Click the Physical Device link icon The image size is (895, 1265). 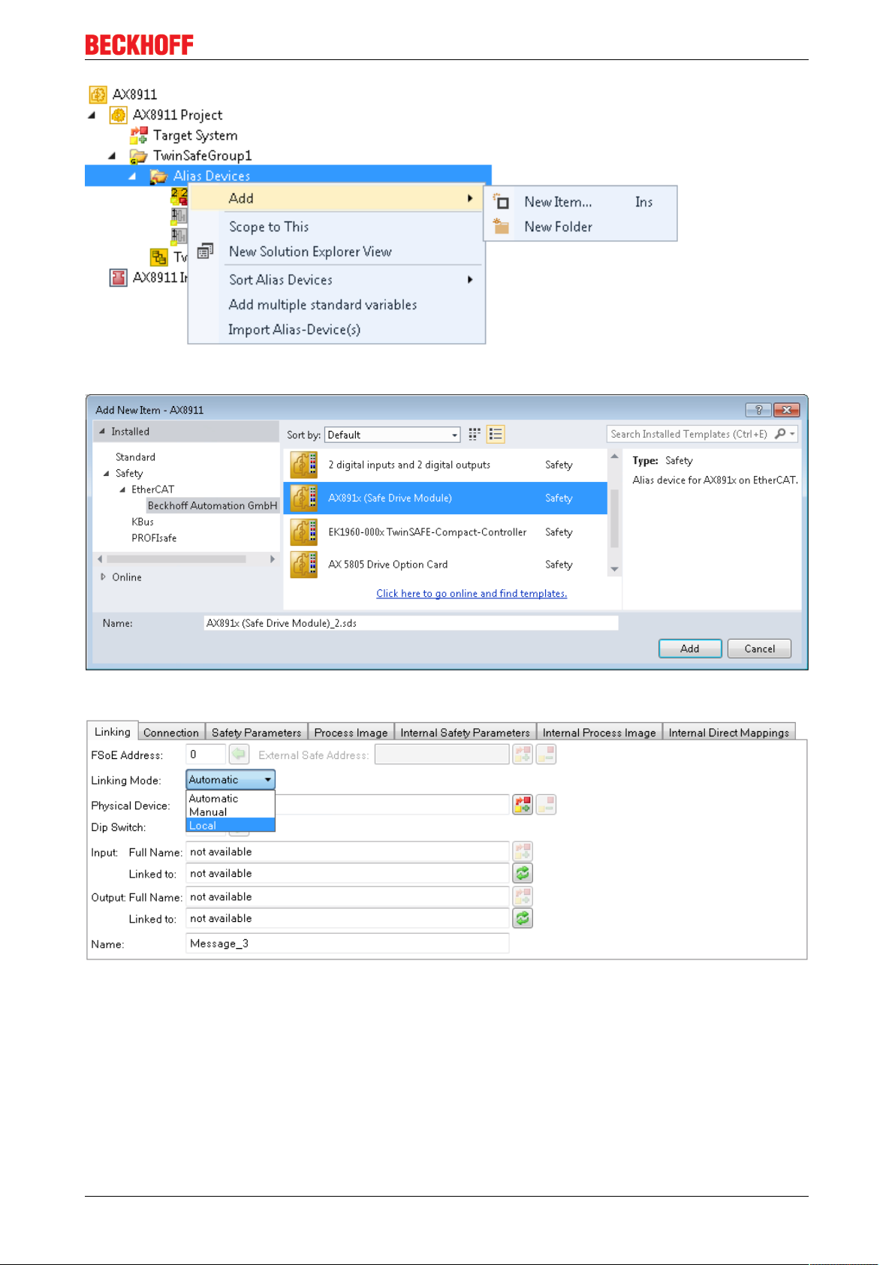[523, 805]
